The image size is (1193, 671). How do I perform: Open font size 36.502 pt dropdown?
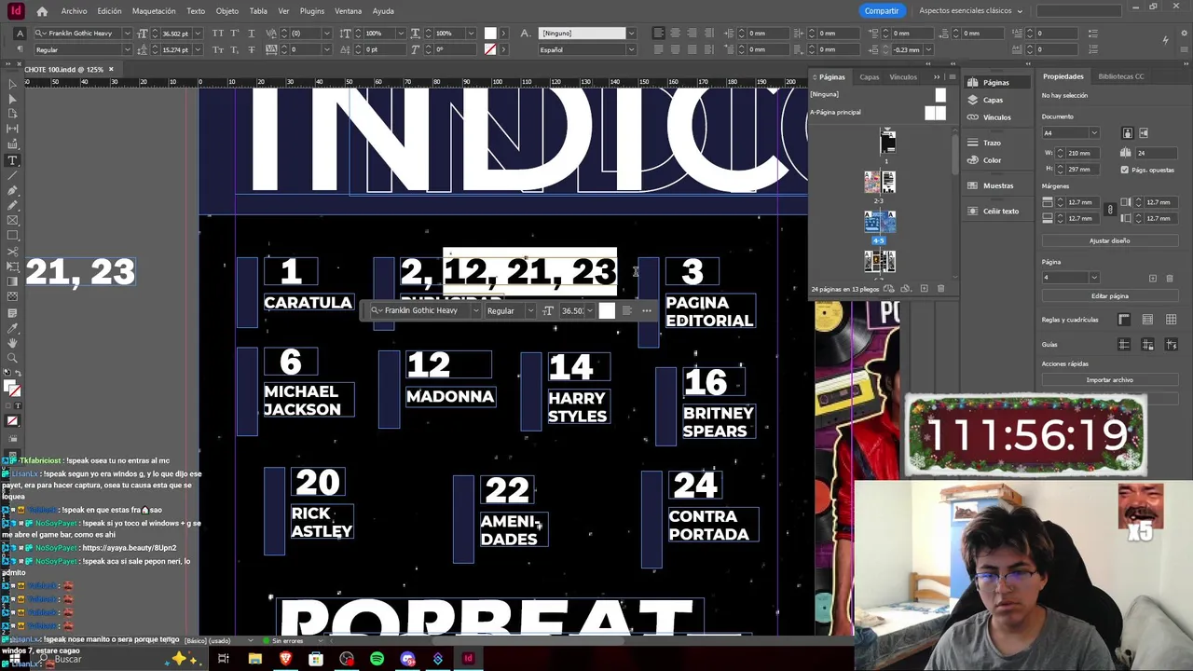pyautogui.click(x=198, y=34)
